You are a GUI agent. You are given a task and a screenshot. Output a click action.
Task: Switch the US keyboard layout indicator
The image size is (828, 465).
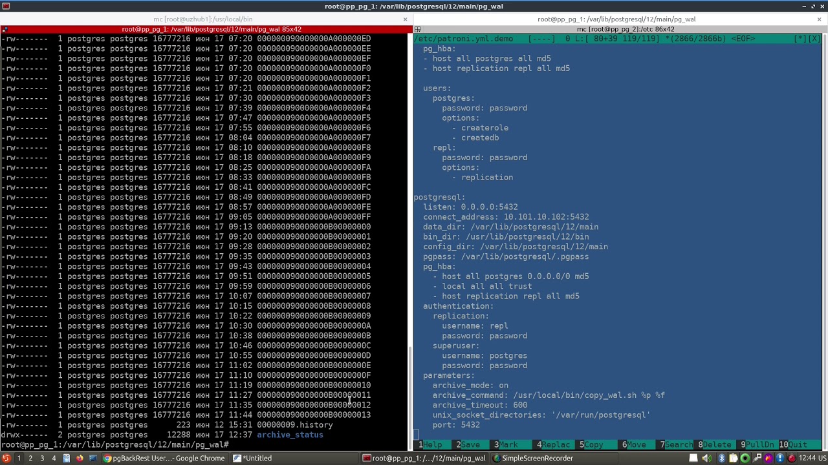[822, 459]
